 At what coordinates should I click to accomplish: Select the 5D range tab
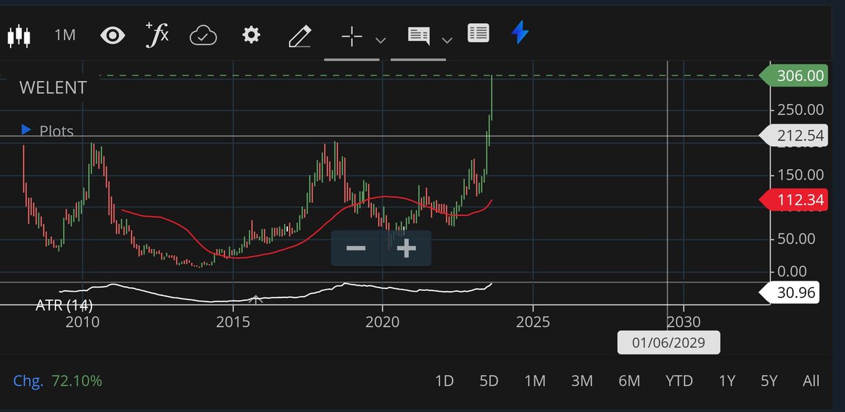tap(489, 381)
